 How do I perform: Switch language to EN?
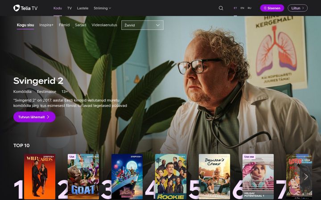(x=242, y=8)
